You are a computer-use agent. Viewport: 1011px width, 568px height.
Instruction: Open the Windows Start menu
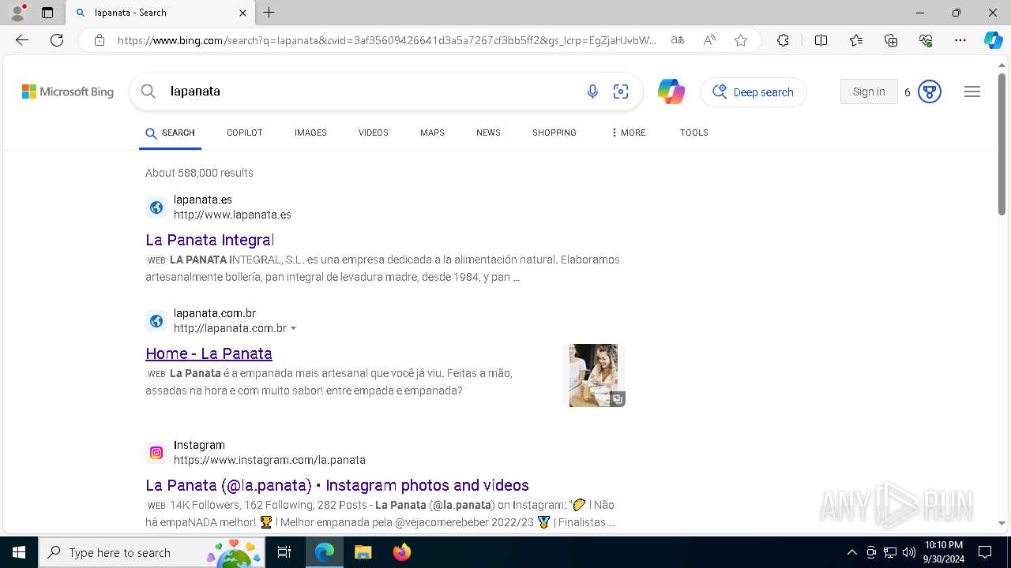pyautogui.click(x=19, y=552)
